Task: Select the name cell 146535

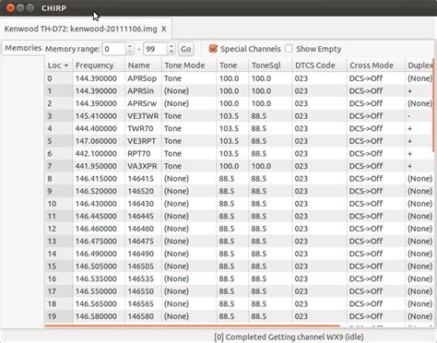Action: [x=143, y=278]
